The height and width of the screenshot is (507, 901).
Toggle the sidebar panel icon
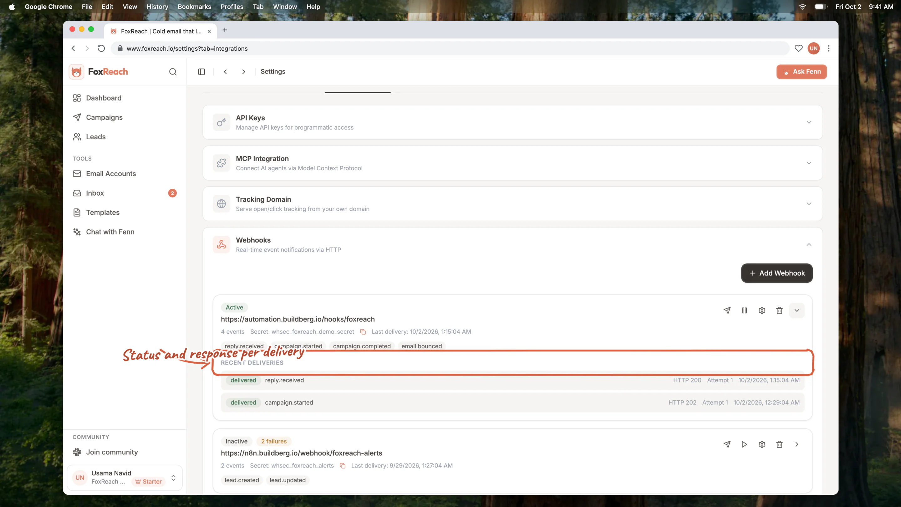(201, 72)
